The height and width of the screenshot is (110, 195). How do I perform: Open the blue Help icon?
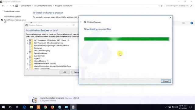pyautogui.click(x=192, y=23)
